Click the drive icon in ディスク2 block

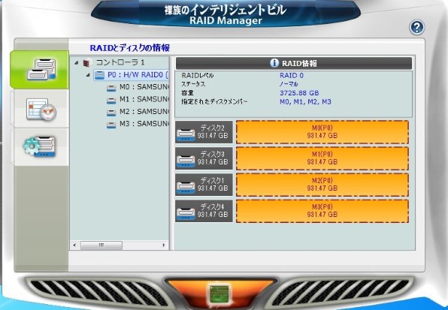(186, 134)
